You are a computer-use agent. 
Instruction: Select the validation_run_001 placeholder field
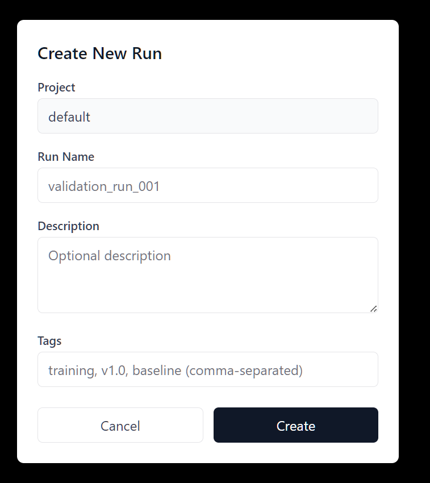[207, 185]
